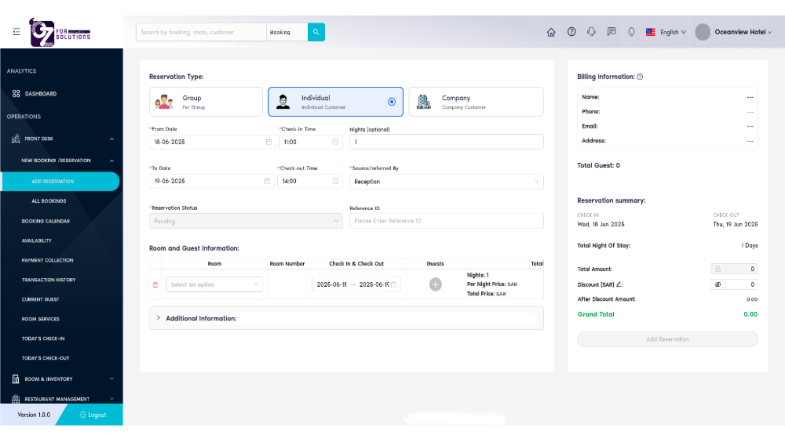Open the English language selector
The height and width of the screenshot is (441, 785).
click(666, 32)
